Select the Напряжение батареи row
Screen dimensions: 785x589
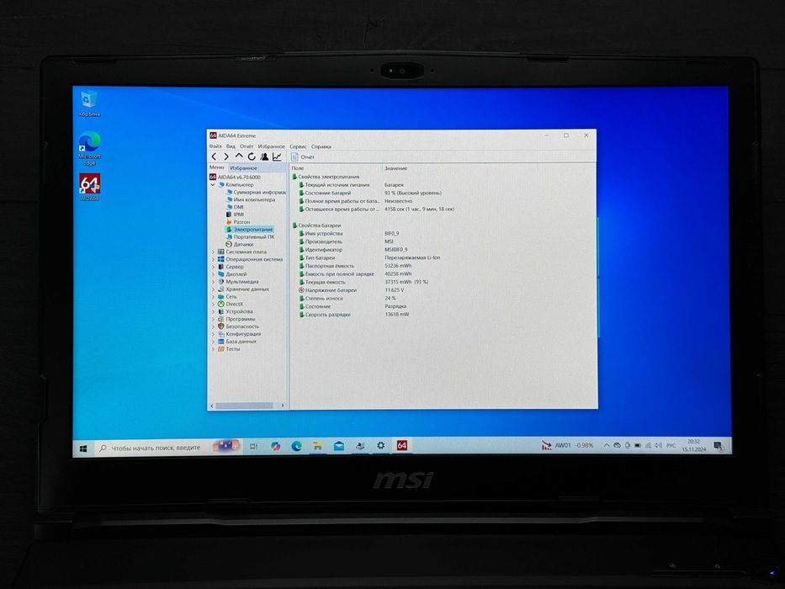(x=351, y=290)
